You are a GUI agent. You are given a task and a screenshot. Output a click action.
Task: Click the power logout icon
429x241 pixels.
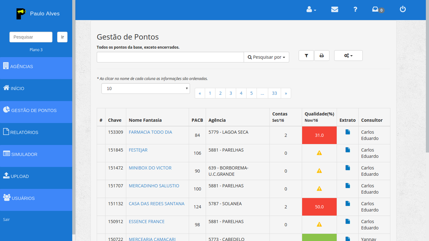pos(403,9)
